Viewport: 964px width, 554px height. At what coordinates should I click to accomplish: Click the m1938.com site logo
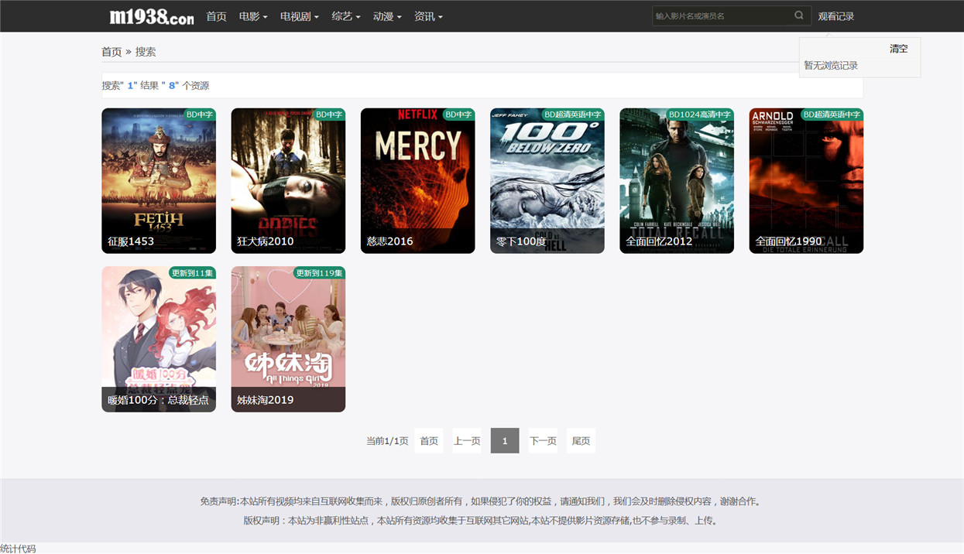click(152, 16)
